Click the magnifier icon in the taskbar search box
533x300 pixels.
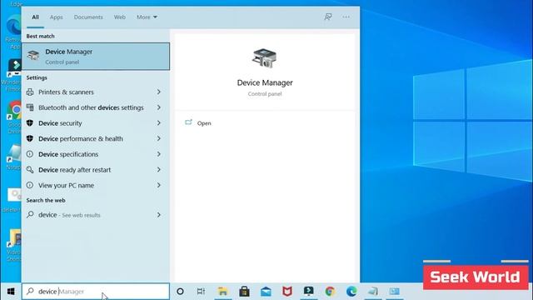30,291
